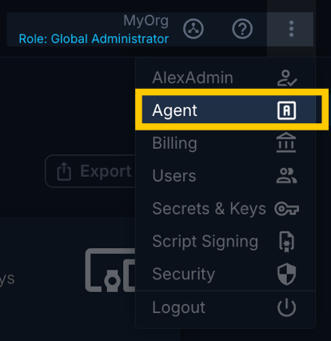Open Billing from the menu
The width and height of the screenshot is (331, 341).
225,143
